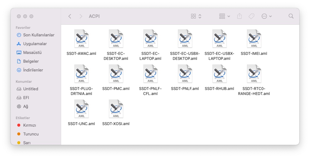Viewport: 310px width, 158px height.
Task: Click the ACPI window title
Action: pyautogui.click(x=94, y=16)
